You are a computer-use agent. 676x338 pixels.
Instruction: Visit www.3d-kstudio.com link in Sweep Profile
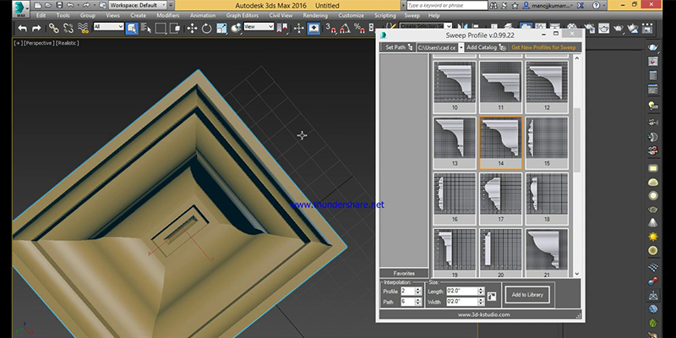tap(483, 314)
